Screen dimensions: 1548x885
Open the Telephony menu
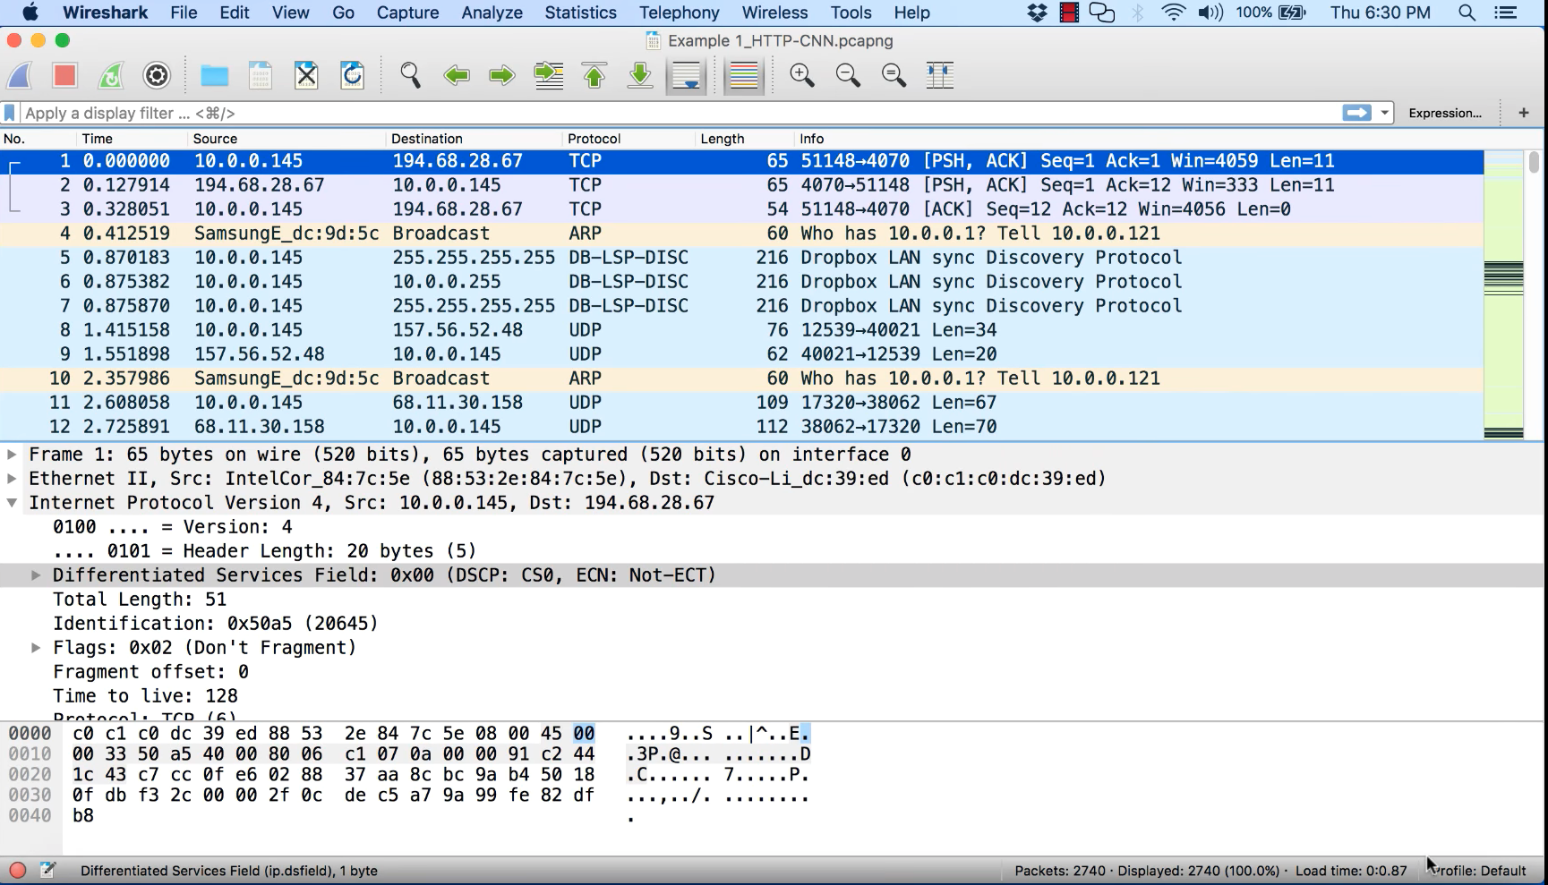(x=679, y=13)
